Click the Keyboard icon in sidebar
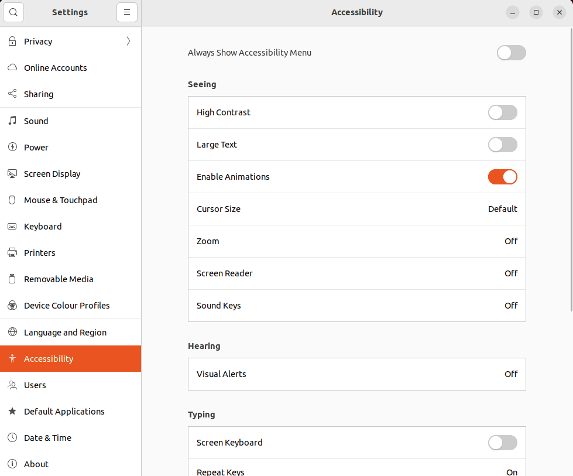This screenshot has width=573, height=476. (x=12, y=227)
